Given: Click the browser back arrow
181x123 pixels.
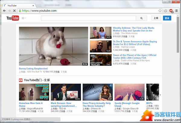Looking at the screenshot, I should click(5, 11).
